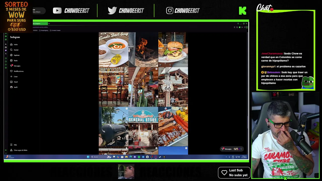
Task: Open the Más hamburger menu
Action: (11, 145)
